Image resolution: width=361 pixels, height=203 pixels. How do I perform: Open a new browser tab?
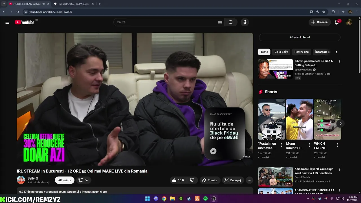(100, 4)
